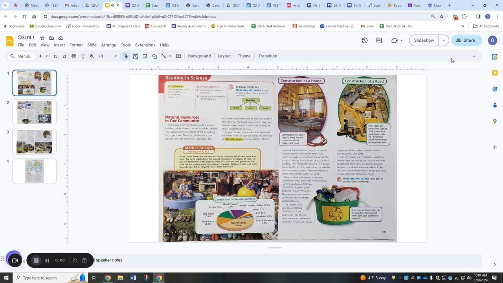Viewport: 503px width, 283px height.
Task: Open version history clock icon
Action: (x=365, y=40)
